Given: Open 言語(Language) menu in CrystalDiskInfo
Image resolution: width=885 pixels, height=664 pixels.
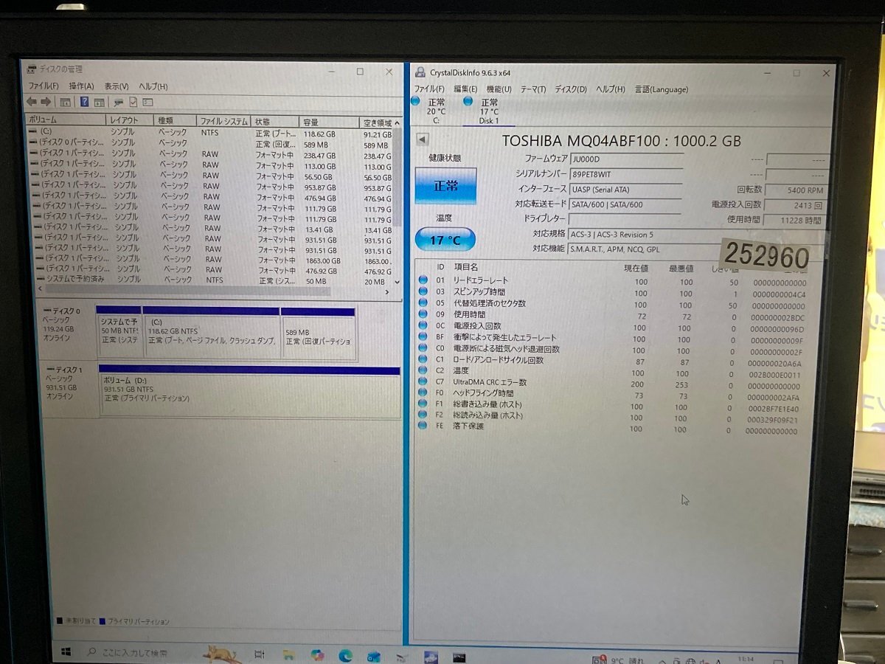Looking at the screenshot, I should point(661,89).
